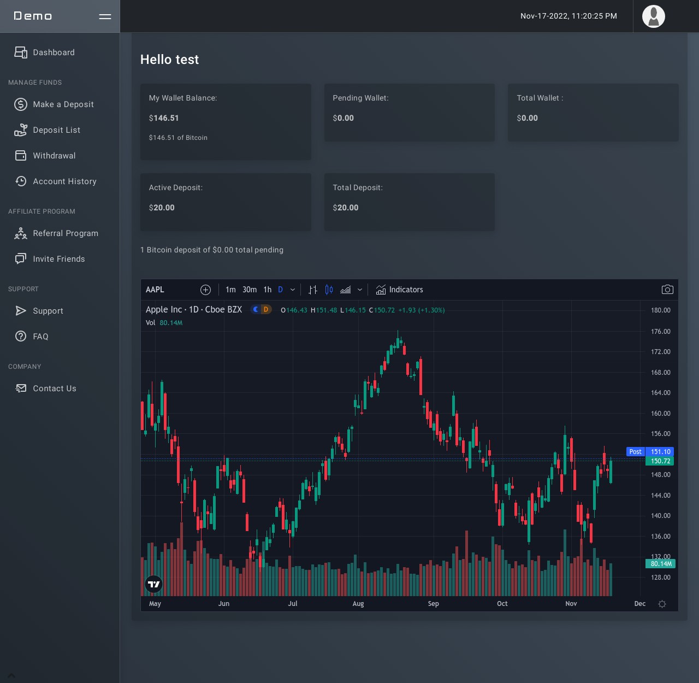
Task: Click the Bitcoin deposit pending notice text
Action: (x=212, y=250)
